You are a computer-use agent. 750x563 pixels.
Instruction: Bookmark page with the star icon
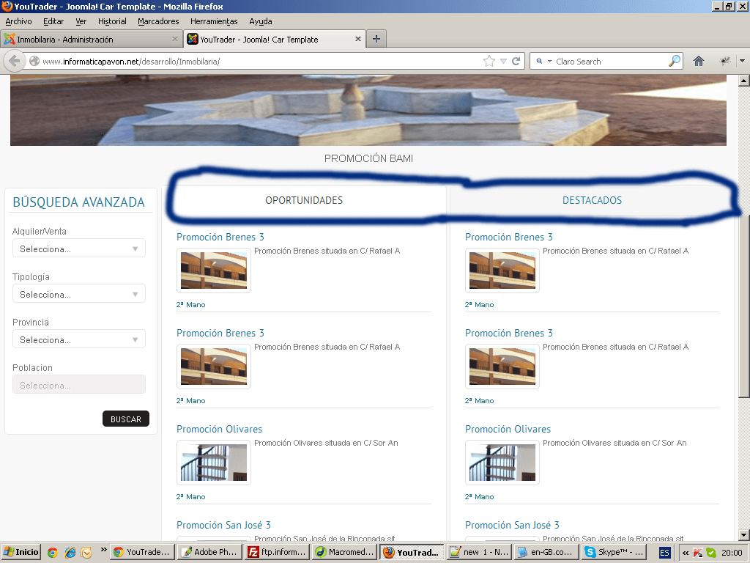pos(489,62)
